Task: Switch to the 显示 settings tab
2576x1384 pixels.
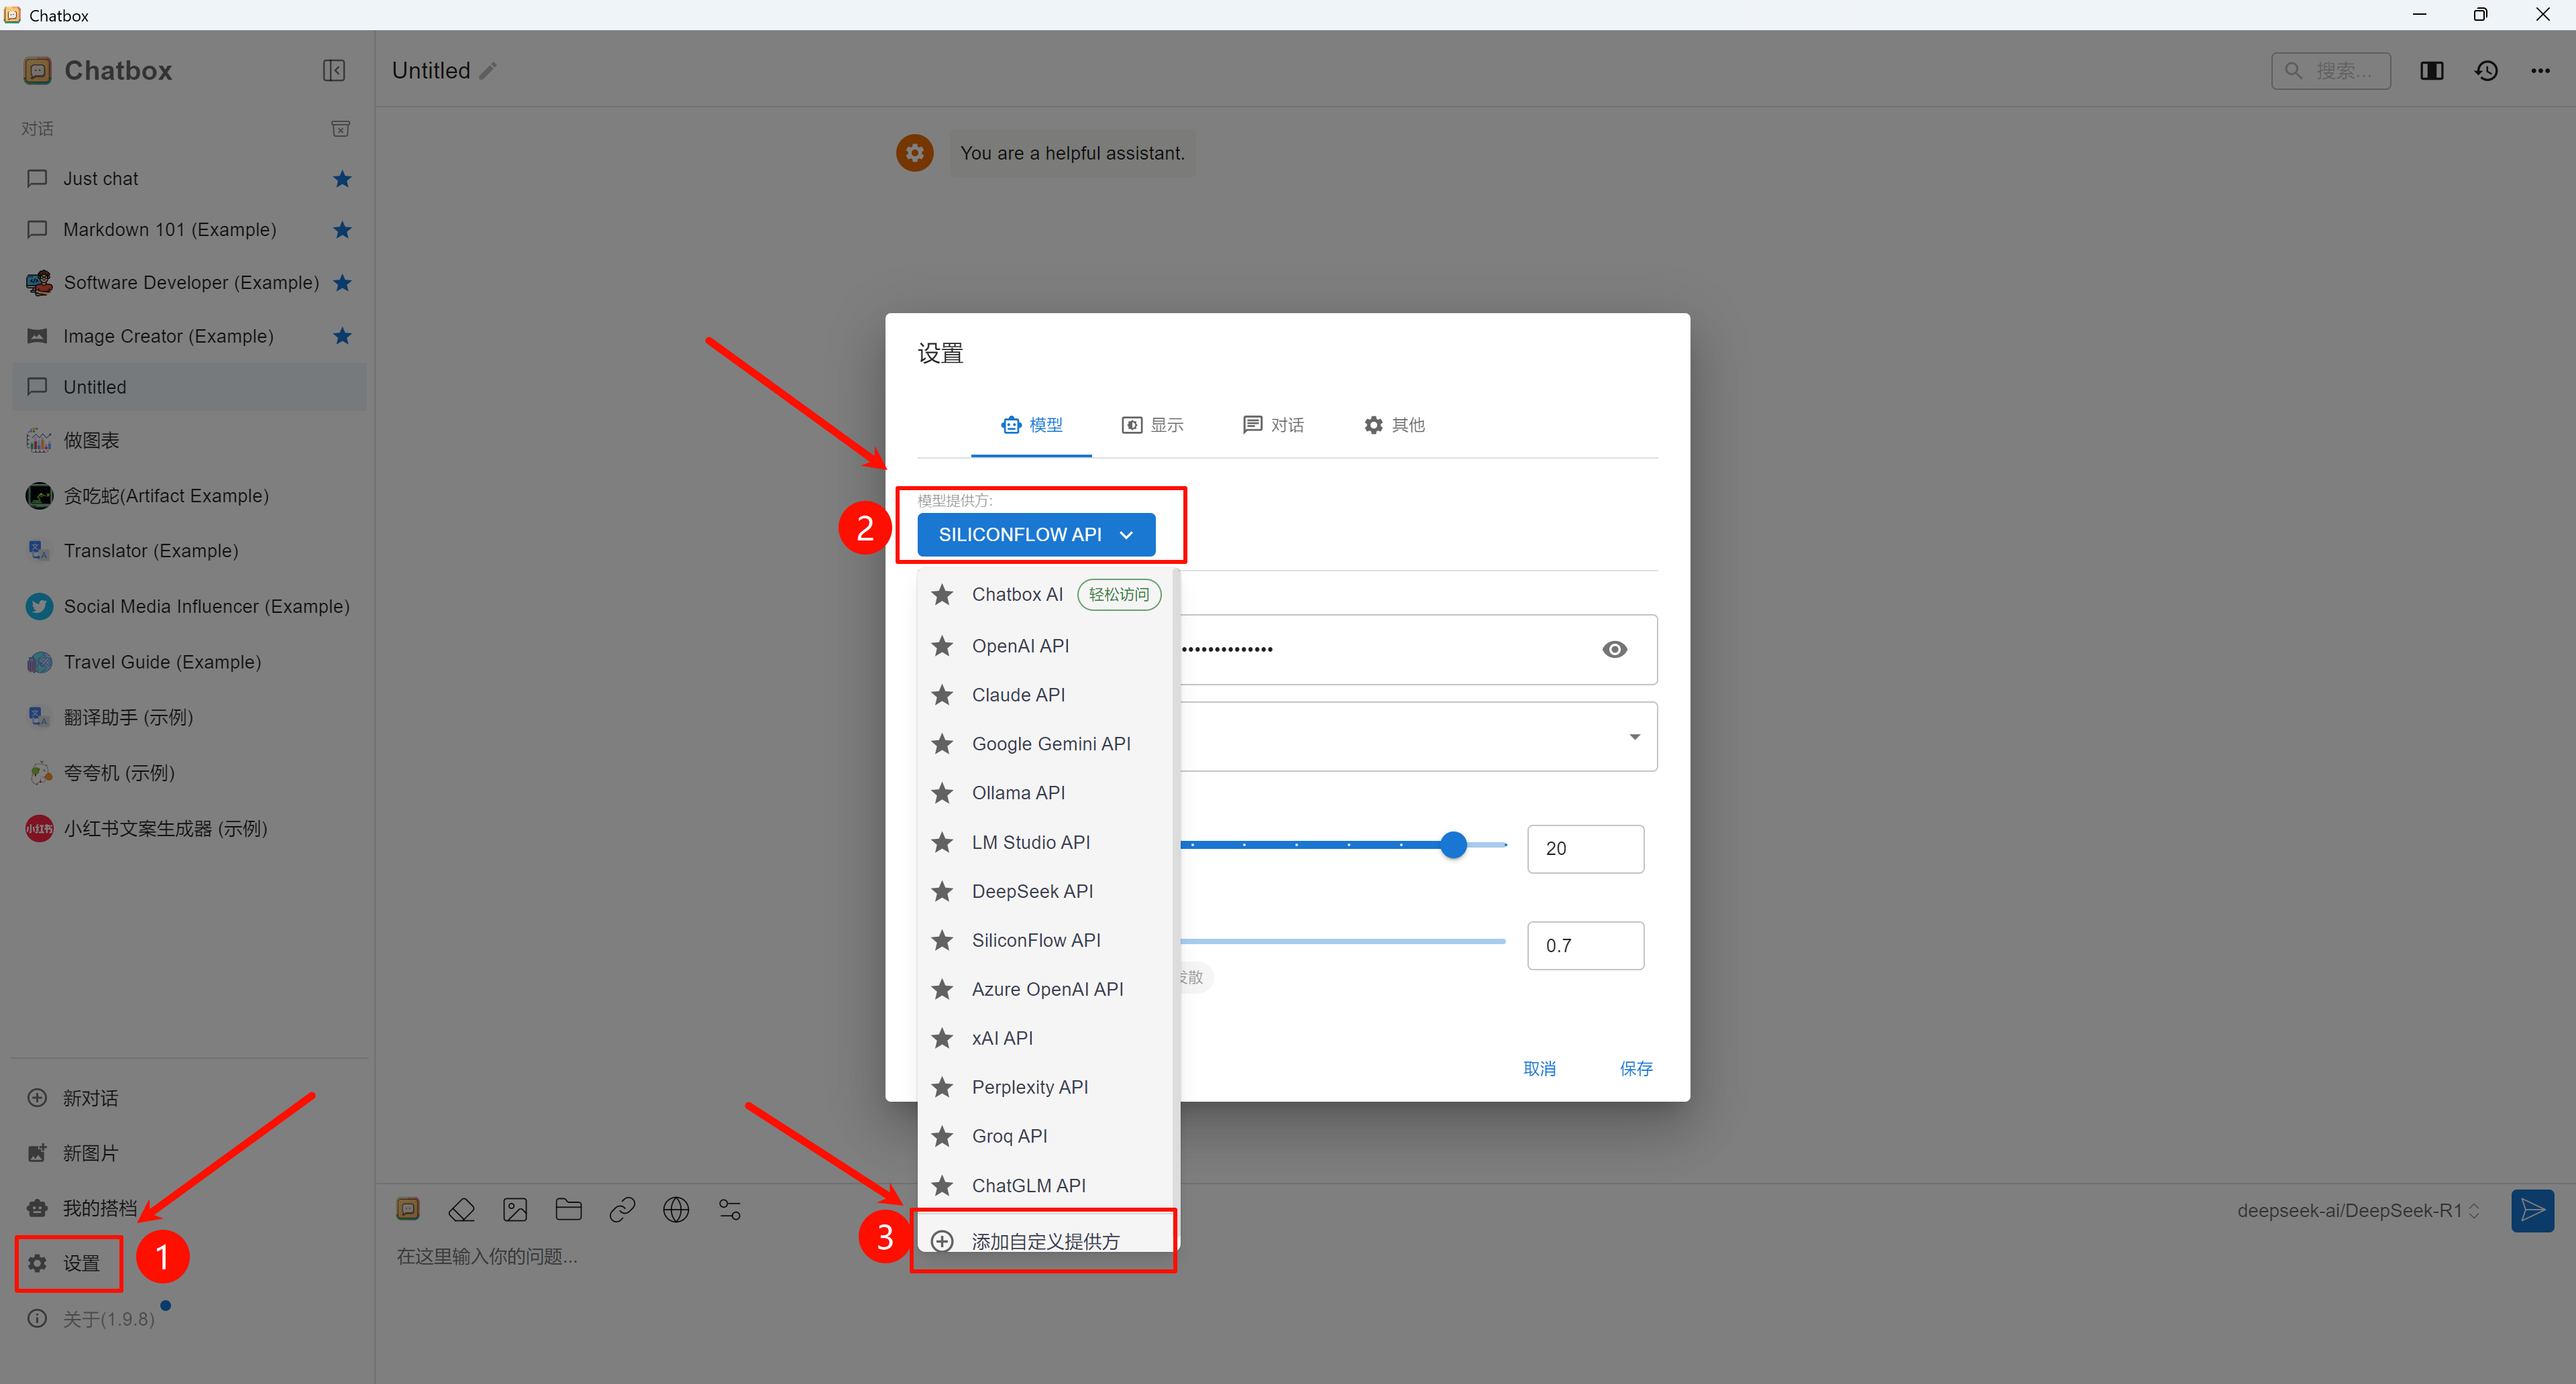Action: [x=1153, y=424]
